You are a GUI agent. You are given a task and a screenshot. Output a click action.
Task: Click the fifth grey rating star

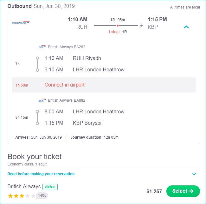pyautogui.click(x=33, y=196)
